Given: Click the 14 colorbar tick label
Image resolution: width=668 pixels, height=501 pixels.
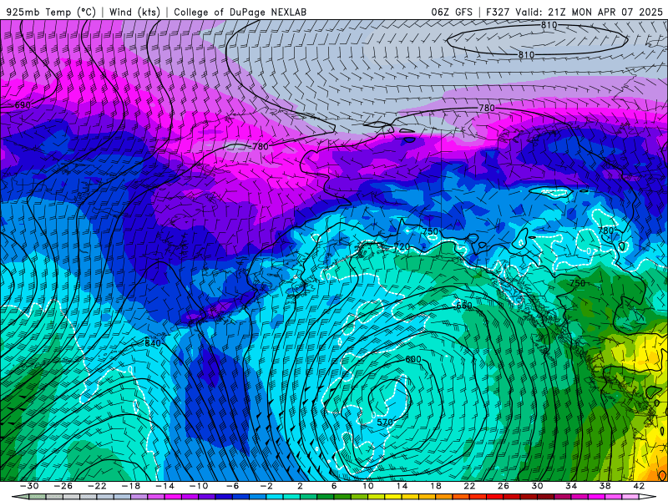Looking at the screenshot, I should coord(402,486).
